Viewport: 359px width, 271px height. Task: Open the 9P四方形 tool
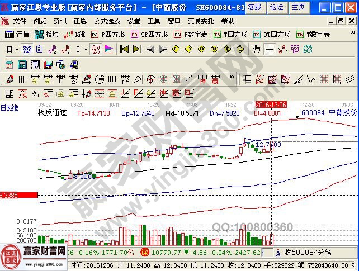[x=149, y=35]
